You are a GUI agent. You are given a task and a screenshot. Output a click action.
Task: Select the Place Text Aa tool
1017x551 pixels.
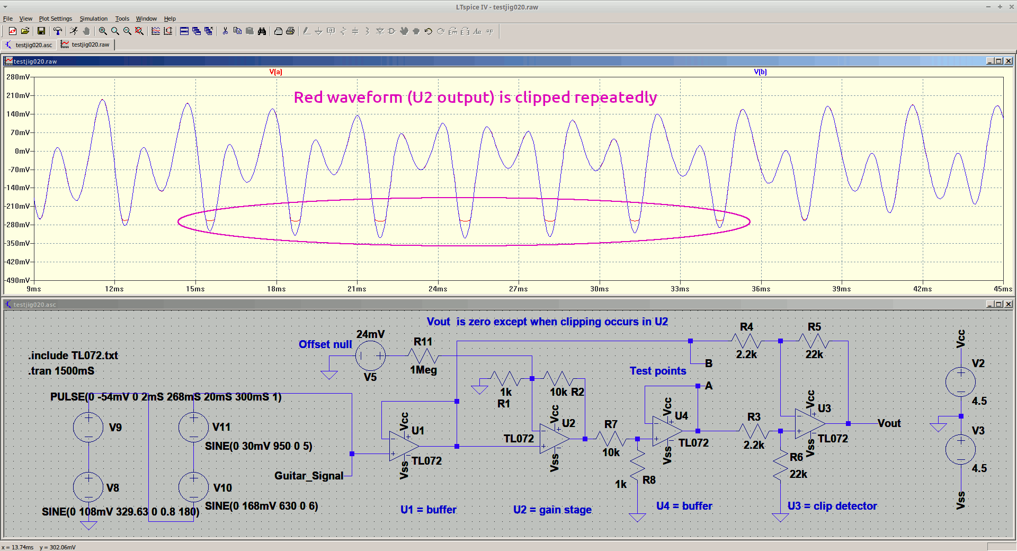(477, 31)
